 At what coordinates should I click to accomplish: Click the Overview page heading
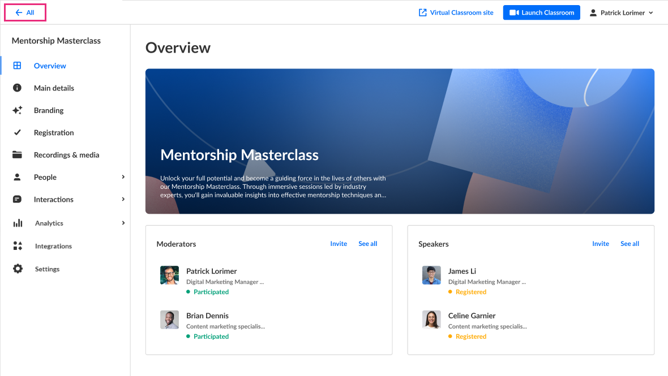click(x=178, y=47)
